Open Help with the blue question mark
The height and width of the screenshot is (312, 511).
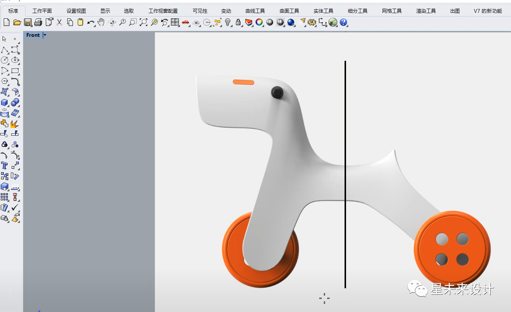pyautogui.click(x=343, y=23)
